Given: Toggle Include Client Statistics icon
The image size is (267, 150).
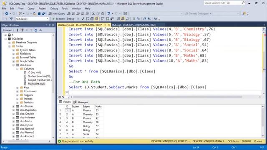Looking at the screenshot, I should pyautogui.click(x=112, y=19).
